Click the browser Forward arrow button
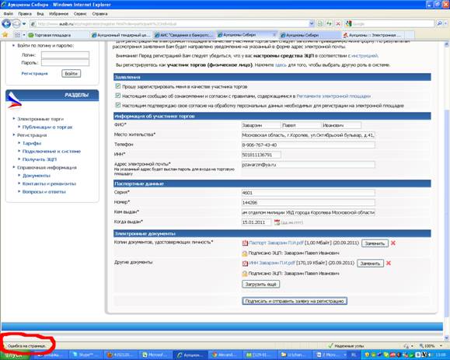Screen dimensions: 450x360 click(x=16, y=23)
